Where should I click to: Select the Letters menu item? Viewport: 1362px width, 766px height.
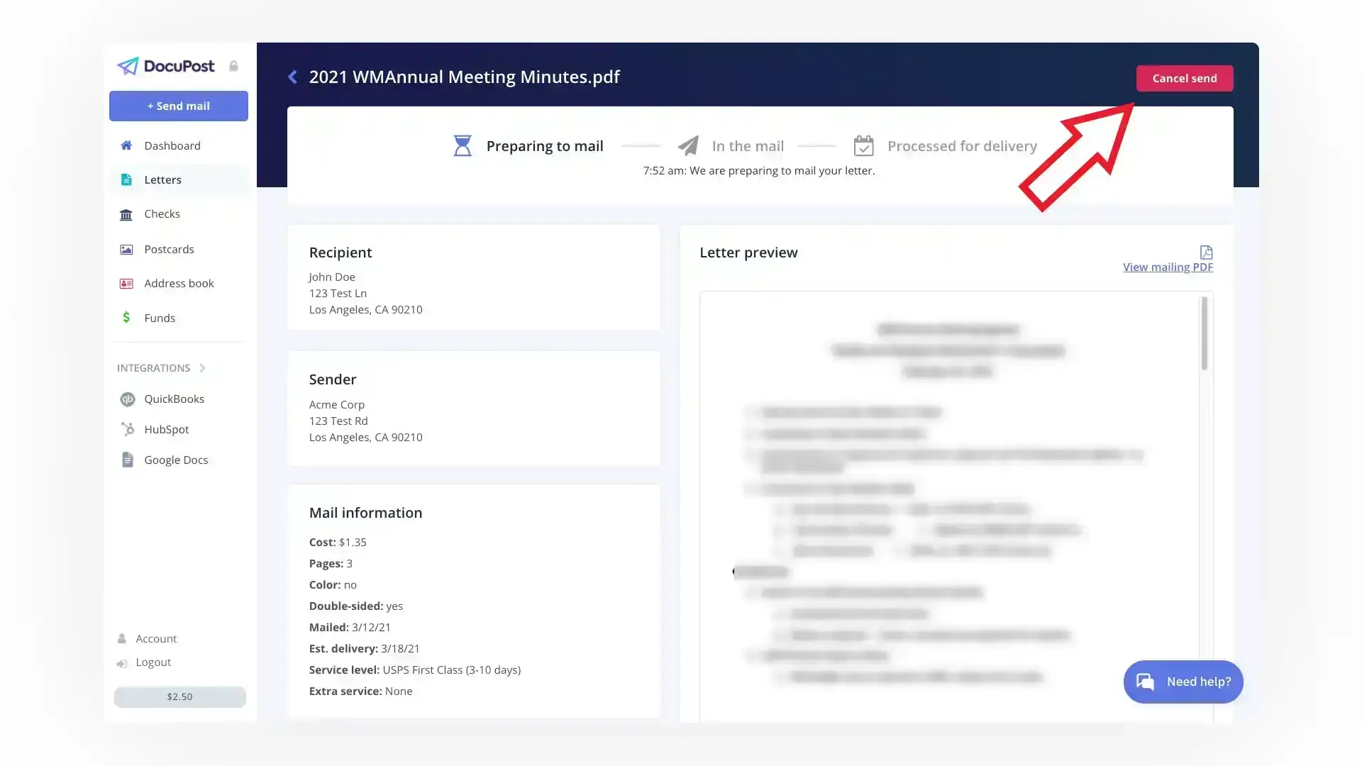click(x=162, y=179)
